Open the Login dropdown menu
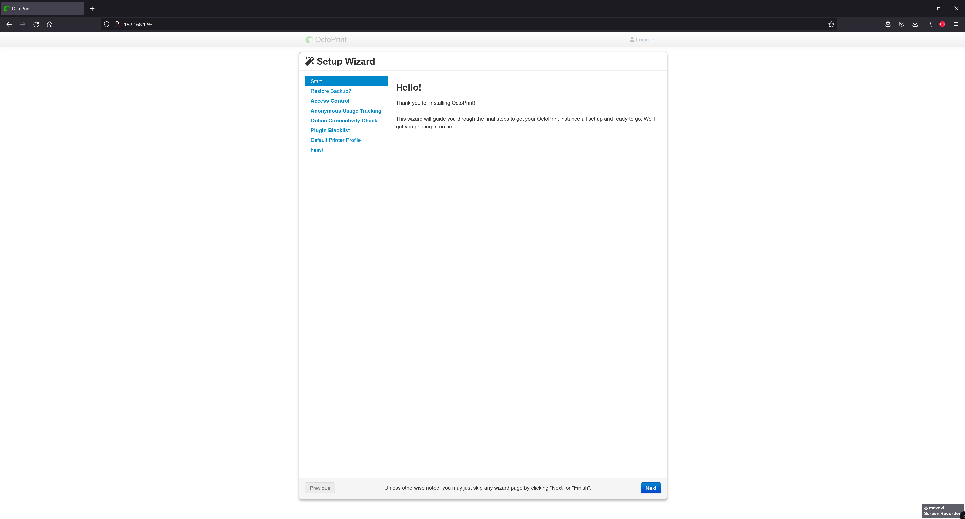965x519 pixels. pyautogui.click(x=642, y=40)
